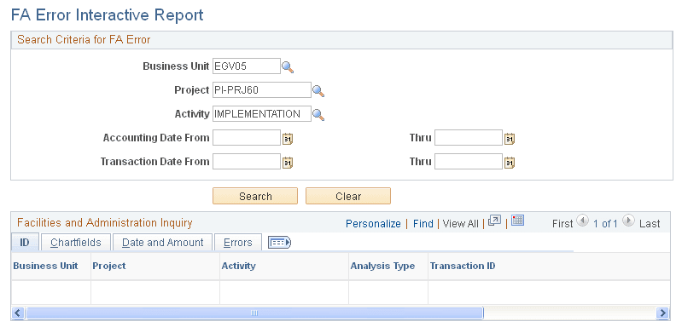Click 'Facilities and Administration Inquiry' grid title
This screenshot has height=327, width=682.
104,223
